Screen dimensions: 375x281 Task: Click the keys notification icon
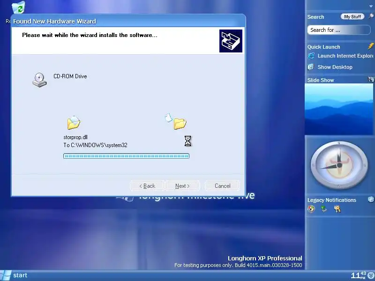tap(337, 209)
